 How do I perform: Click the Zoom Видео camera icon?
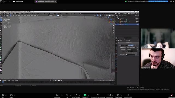tap(11, 95)
